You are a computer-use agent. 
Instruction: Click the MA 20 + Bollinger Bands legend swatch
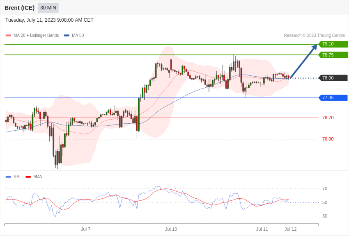[8, 35]
